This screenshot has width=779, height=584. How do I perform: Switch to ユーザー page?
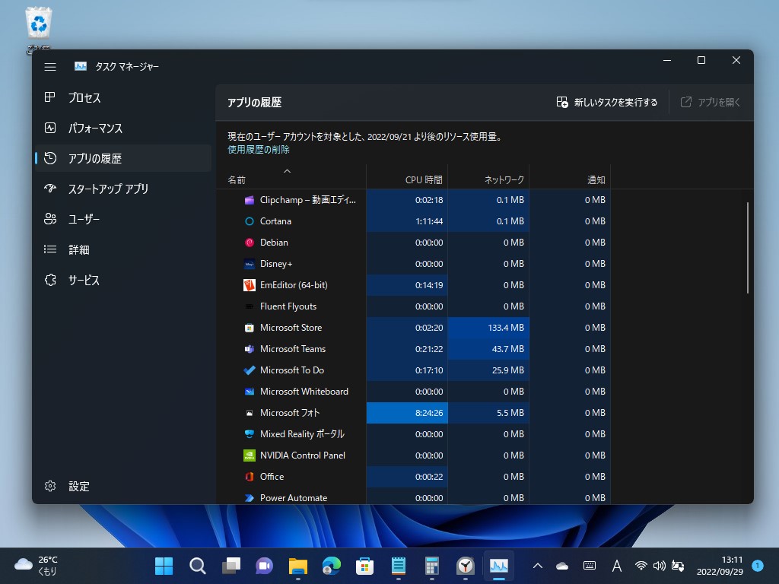[x=123, y=219]
